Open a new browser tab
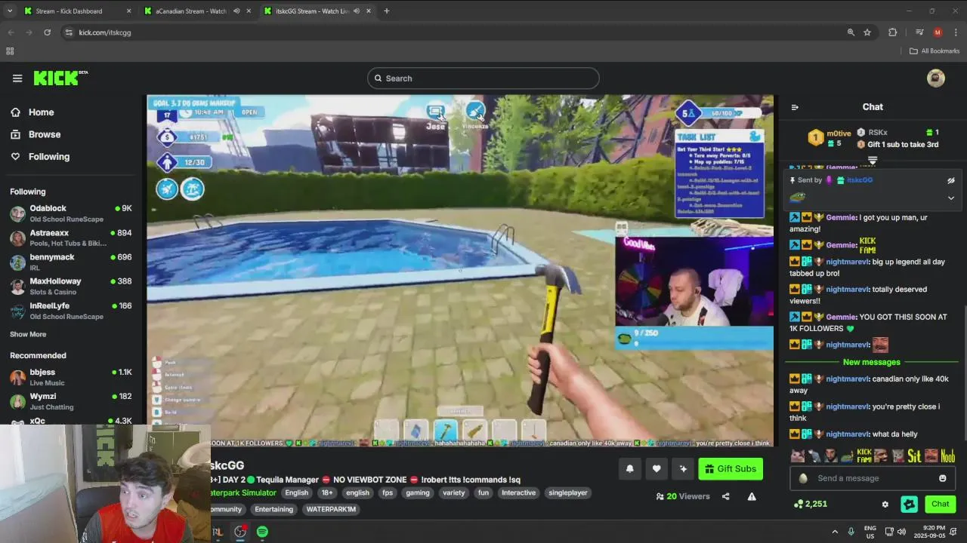This screenshot has height=543, width=967. [x=387, y=11]
